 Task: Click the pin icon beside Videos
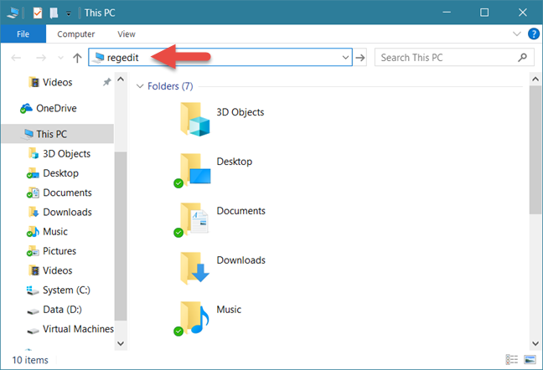[106, 82]
